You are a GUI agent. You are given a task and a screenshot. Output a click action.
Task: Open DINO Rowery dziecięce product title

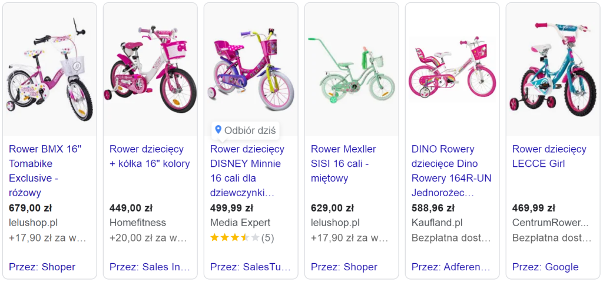pyautogui.click(x=451, y=170)
